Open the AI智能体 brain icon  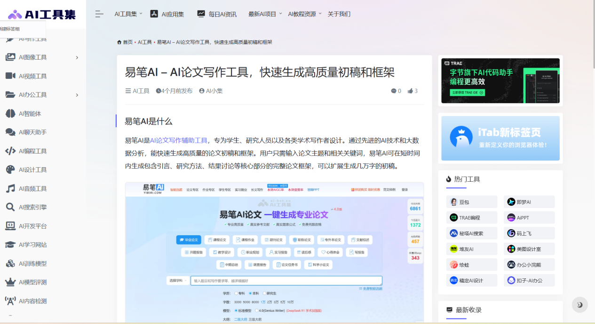click(x=10, y=114)
